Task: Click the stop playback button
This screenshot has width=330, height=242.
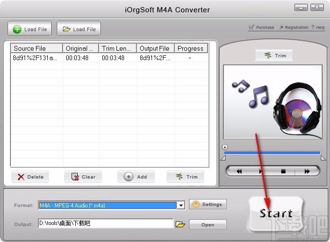Action: 283,171
